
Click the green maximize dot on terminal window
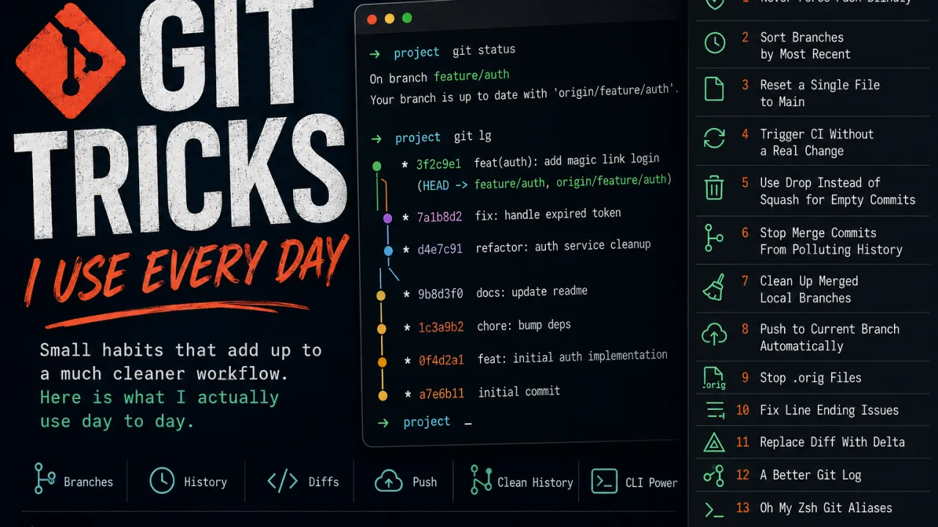407,18
